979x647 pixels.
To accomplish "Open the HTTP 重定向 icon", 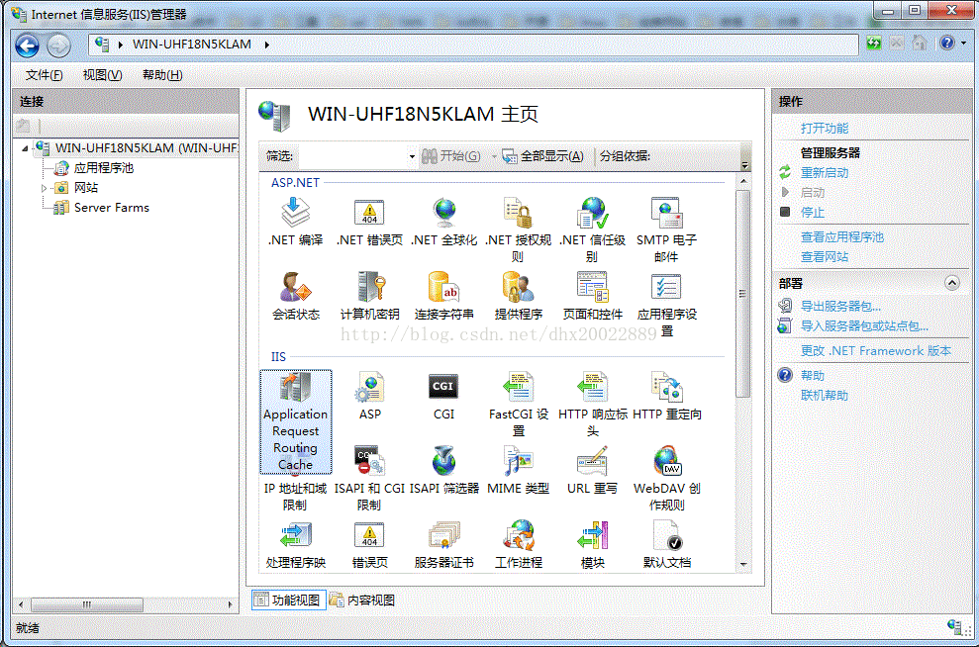I will click(x=667, y=387).
